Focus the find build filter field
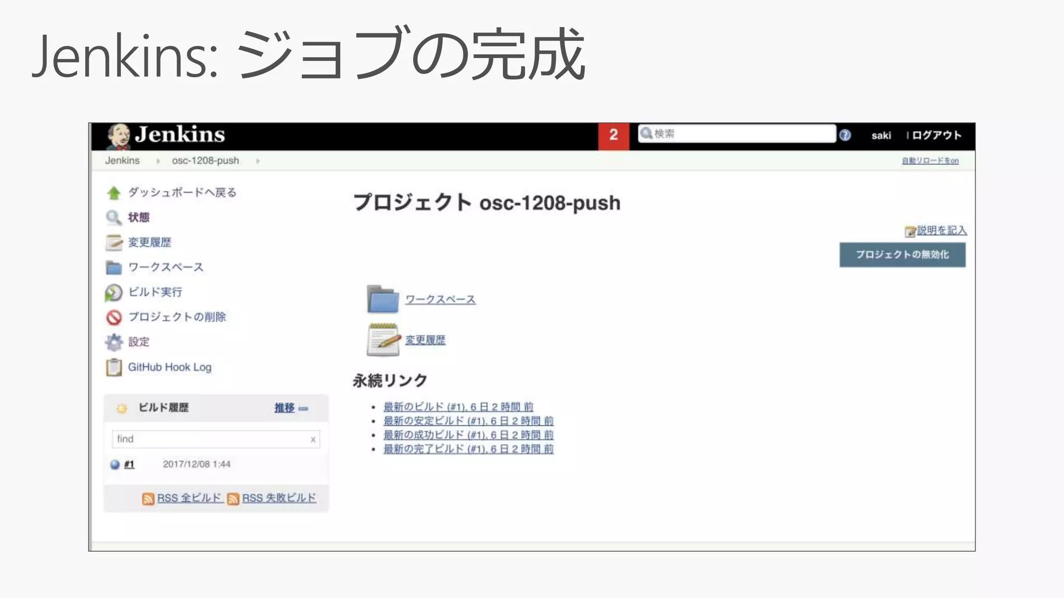Screen dimensions: 1064x598 216,439
